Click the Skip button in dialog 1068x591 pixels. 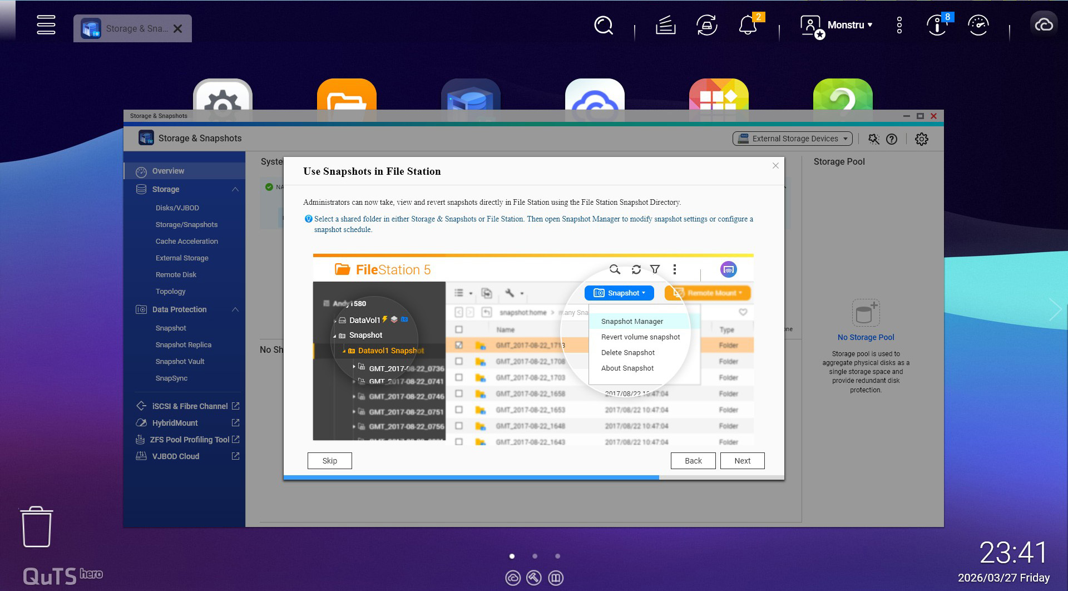click(329, 461)
